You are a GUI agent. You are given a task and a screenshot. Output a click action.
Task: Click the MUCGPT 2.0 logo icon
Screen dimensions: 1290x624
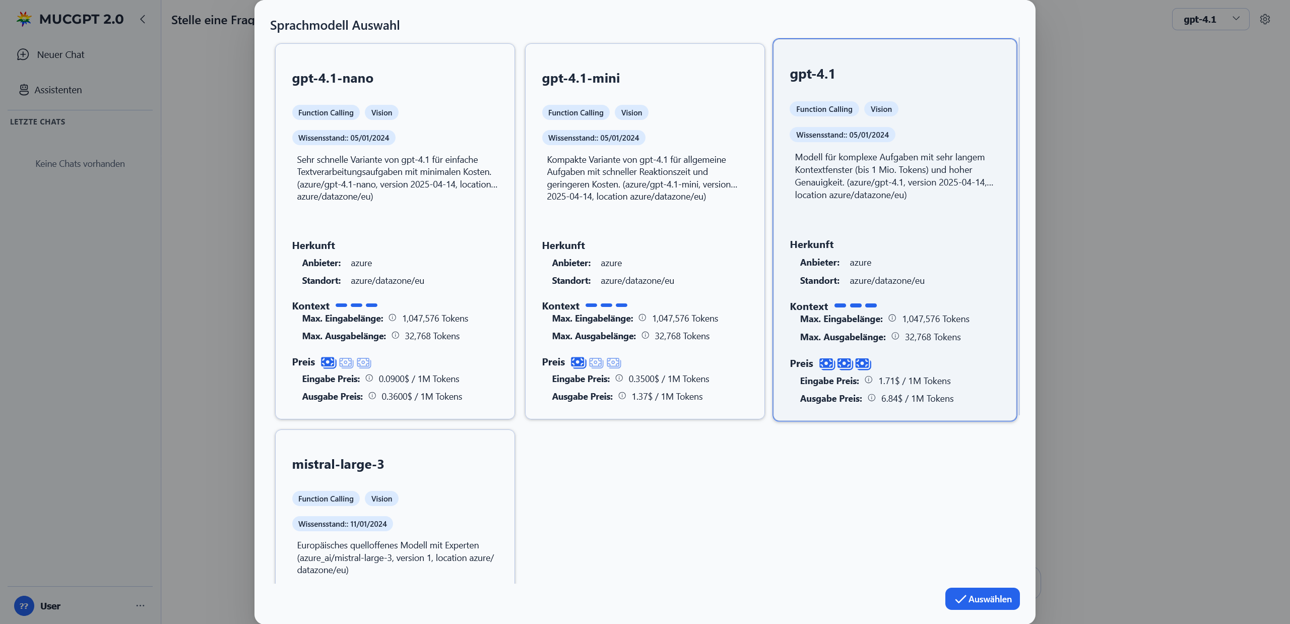point(24,19)
